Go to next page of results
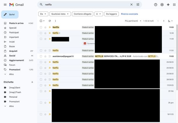Viewport: 178px width, 123px height. coord(164,21)
